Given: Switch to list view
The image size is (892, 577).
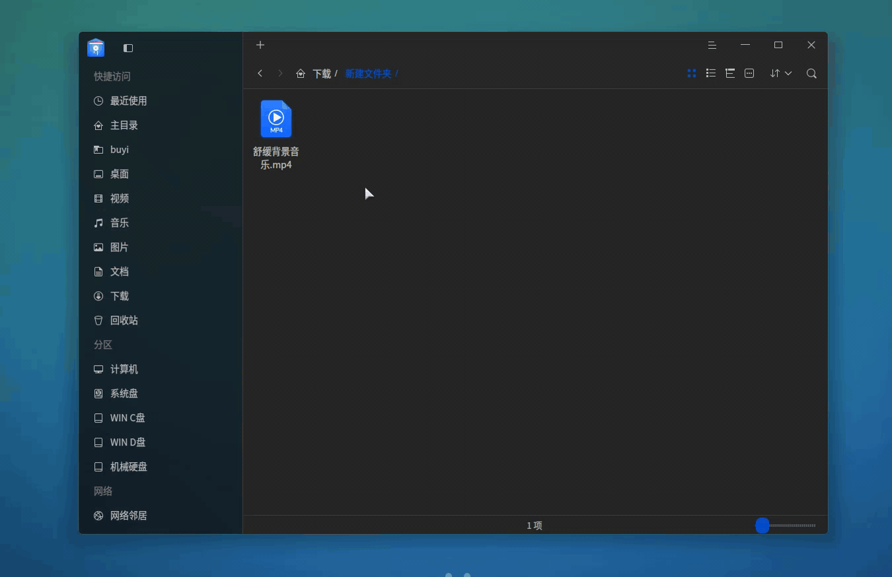Looking at the screenshot, I should coord(711,73).
